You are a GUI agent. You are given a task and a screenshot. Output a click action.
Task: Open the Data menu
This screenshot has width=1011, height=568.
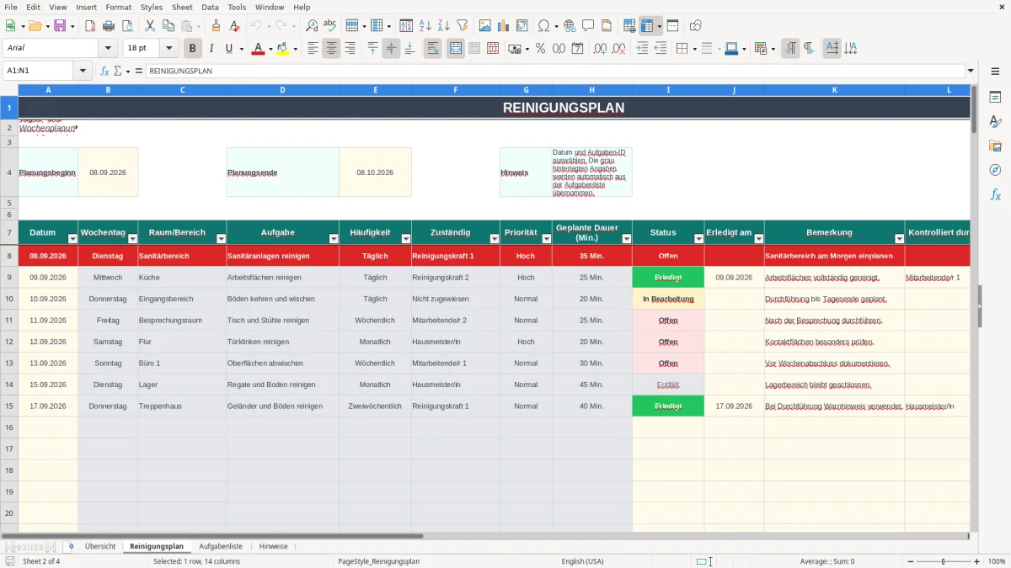click(210, 7)
